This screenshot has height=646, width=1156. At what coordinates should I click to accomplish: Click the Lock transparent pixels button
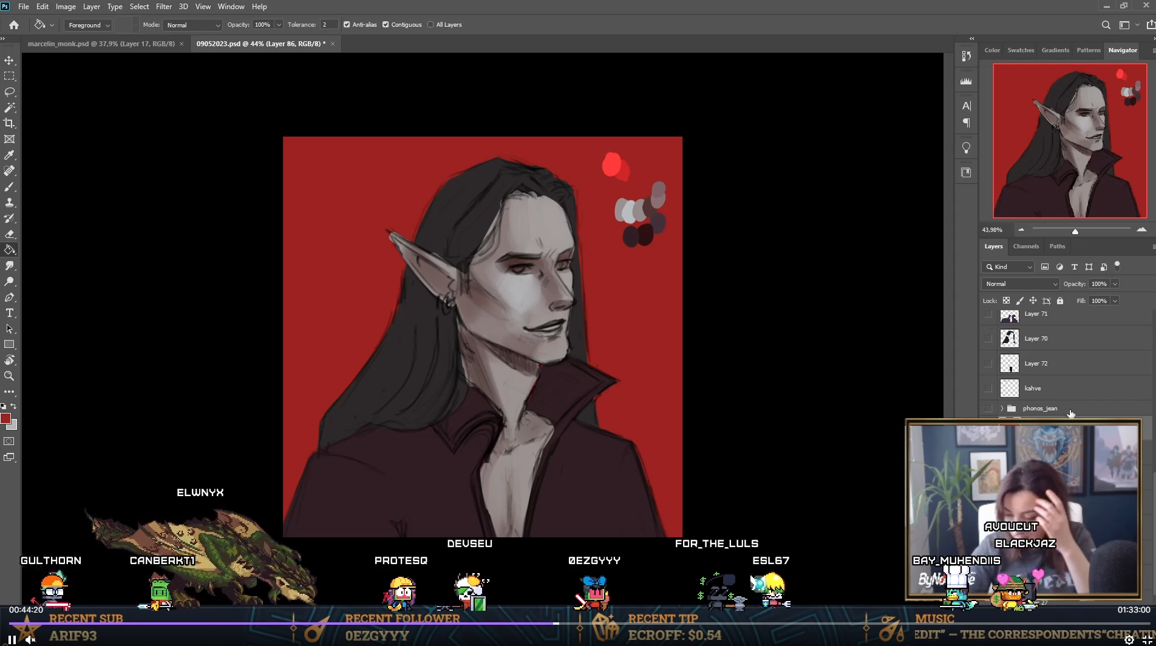click(1006, 301)
